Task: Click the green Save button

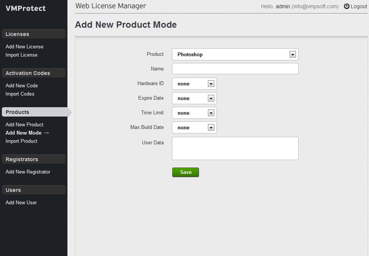Action: (185, 172)
